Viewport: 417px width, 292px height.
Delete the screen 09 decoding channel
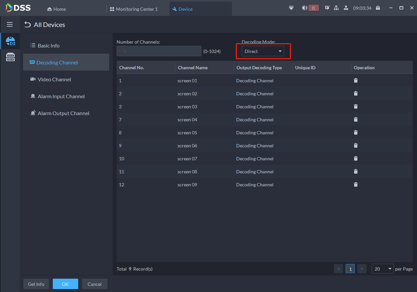(x=356, y=184)
